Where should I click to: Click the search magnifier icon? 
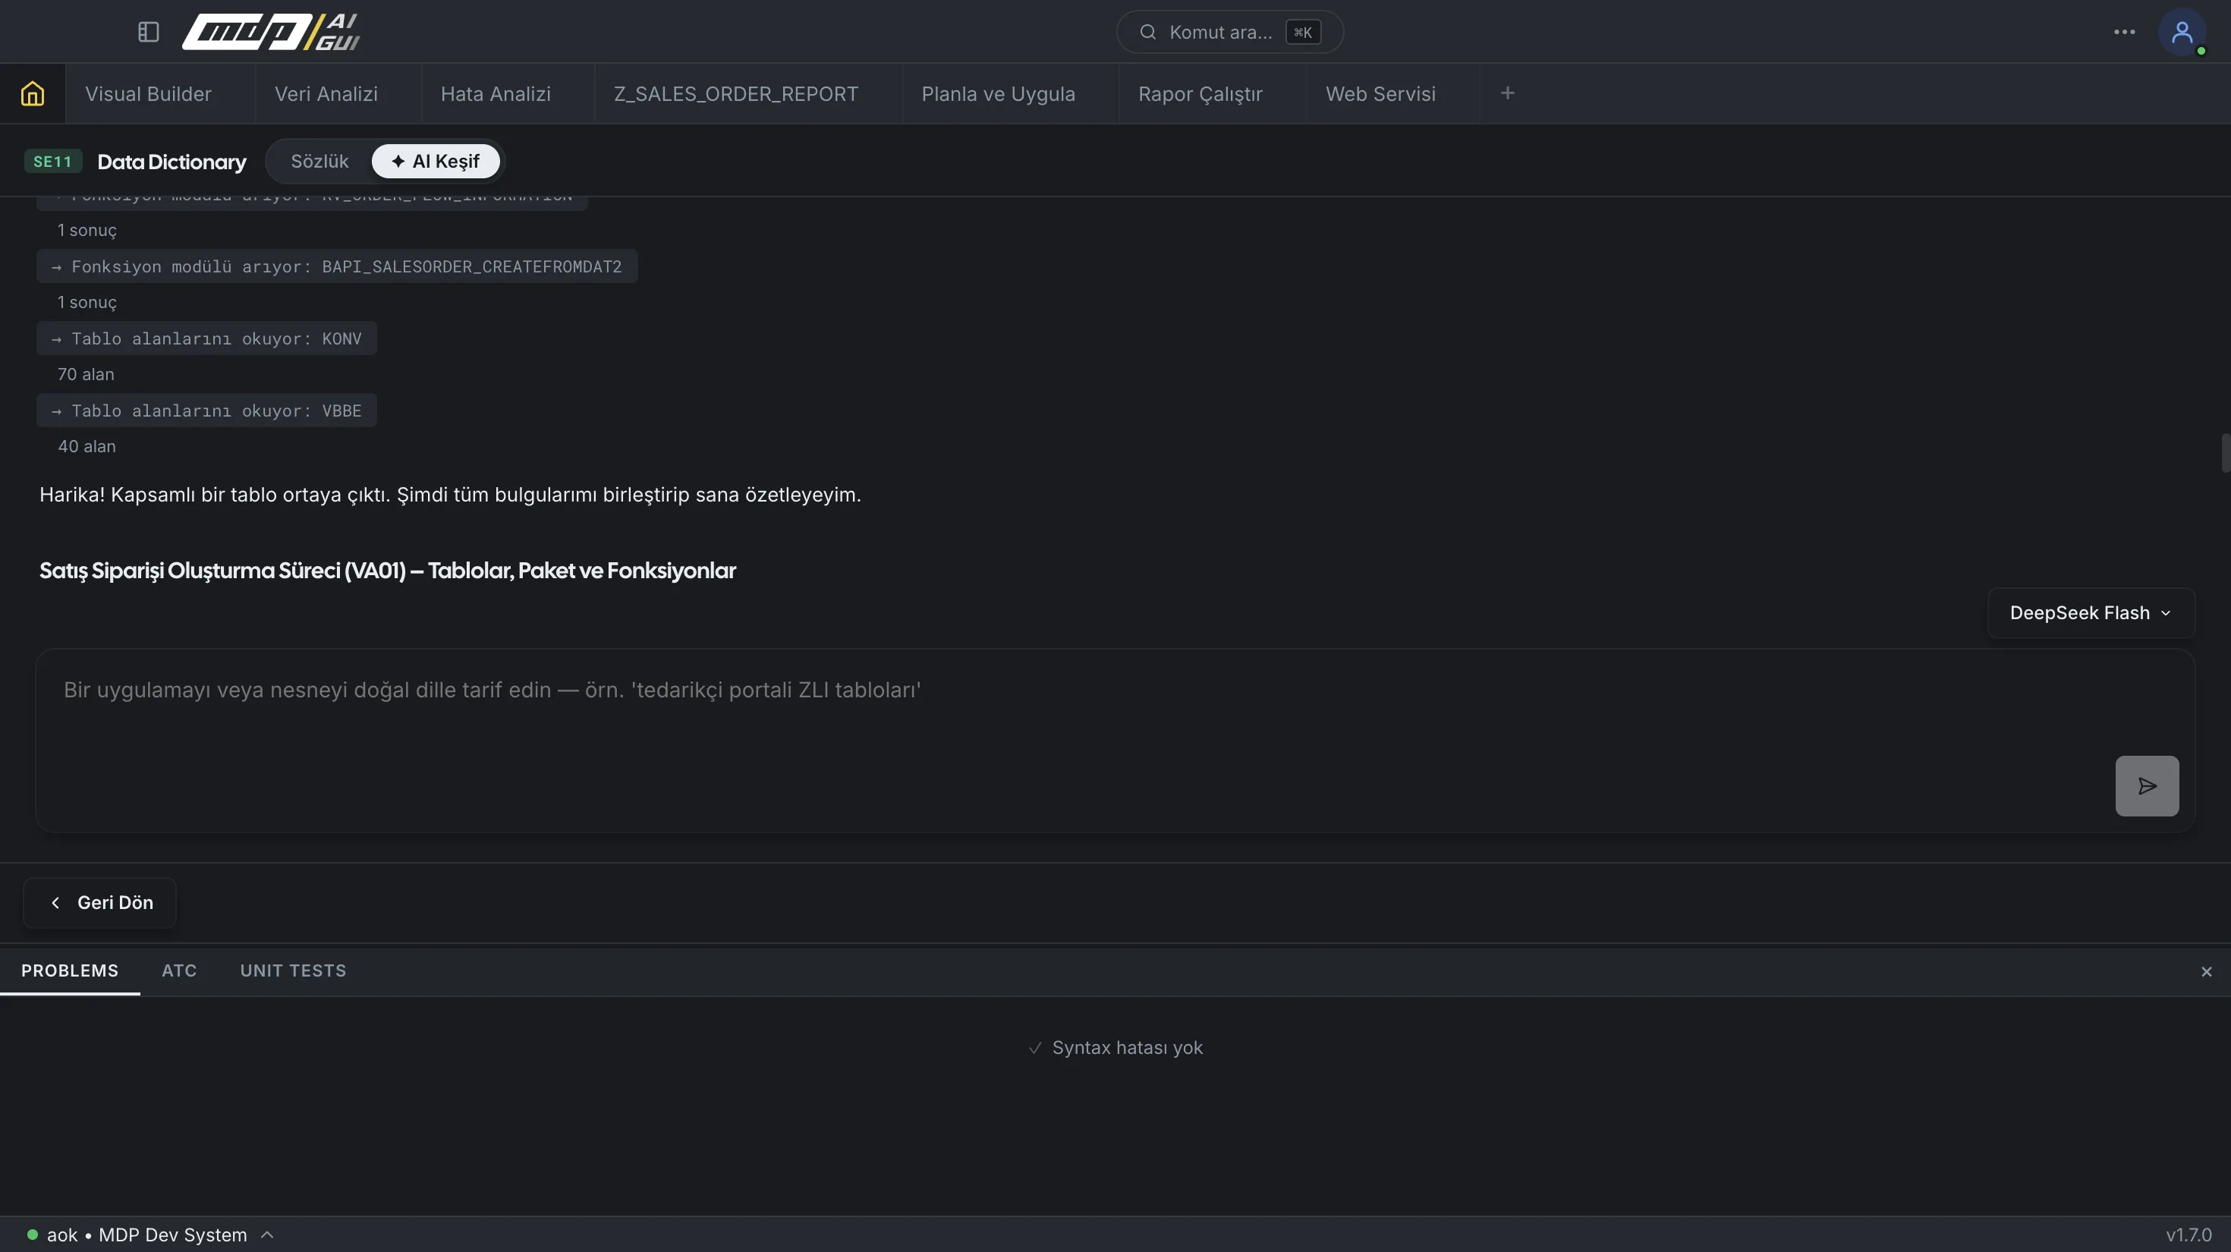tap(1147, 32)
